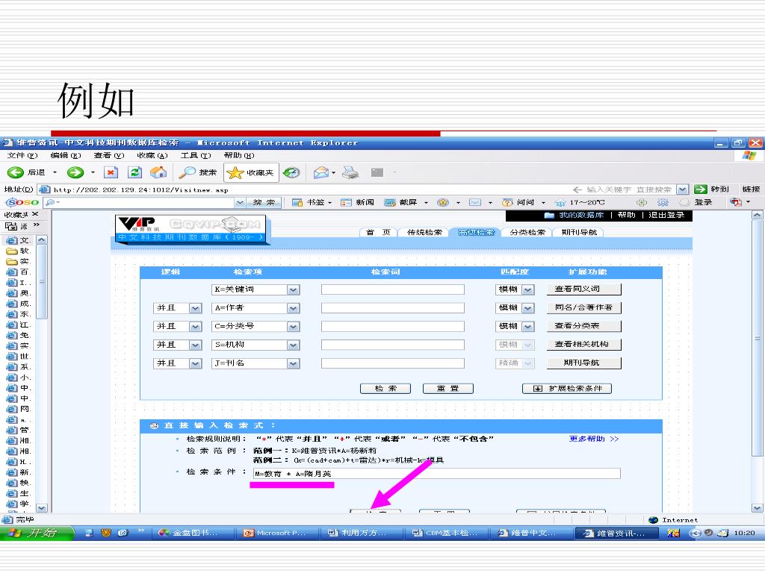Go to the home page via the house icon
Screen dimensions: 765x573
coord(158,172)
